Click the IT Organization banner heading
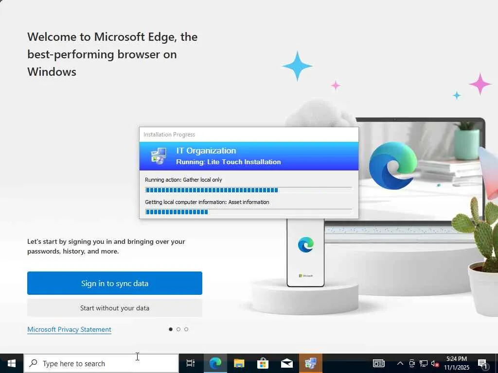This screenshot has width=498, height=373. pos(206,151)
